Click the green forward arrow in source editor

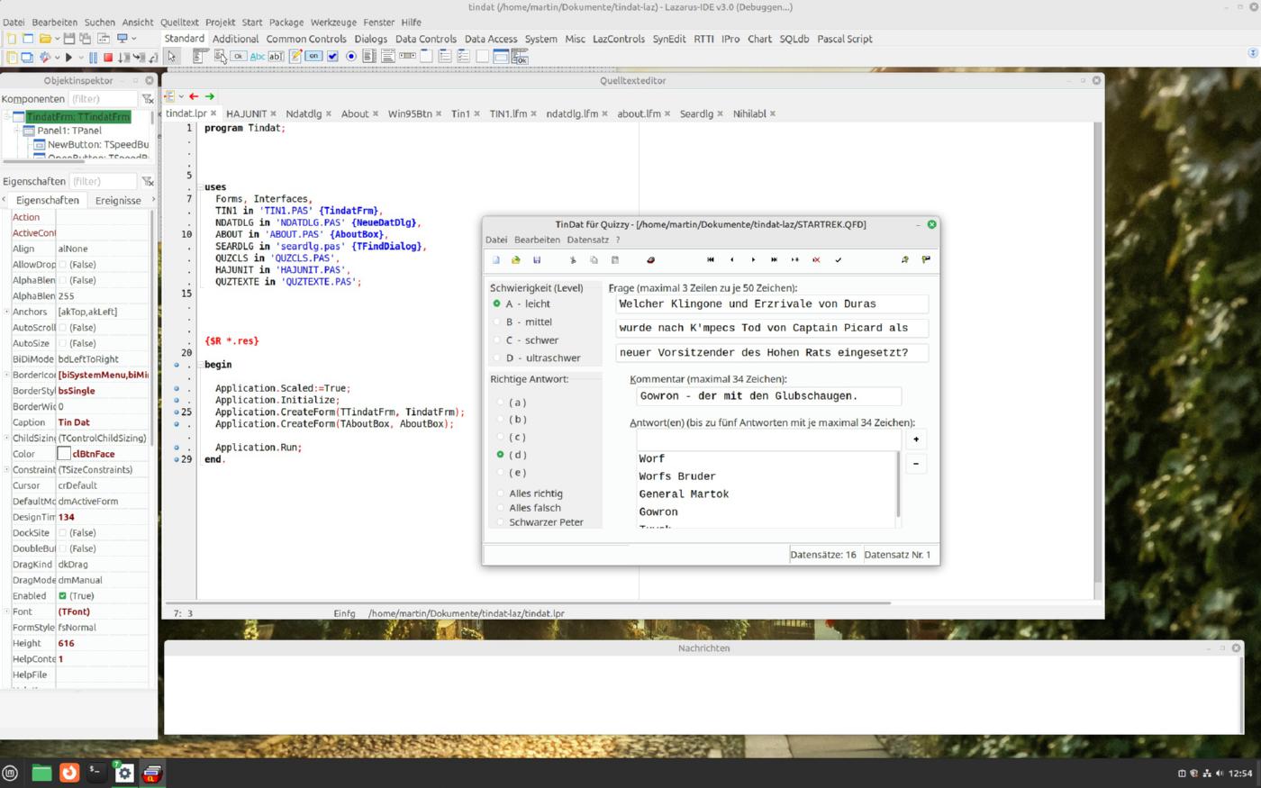(210, 96)
